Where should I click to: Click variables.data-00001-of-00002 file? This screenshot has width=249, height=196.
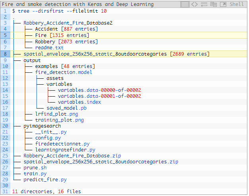tap(99, 96)
